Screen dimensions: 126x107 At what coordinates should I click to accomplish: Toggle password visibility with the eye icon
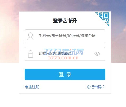[97, 54]
